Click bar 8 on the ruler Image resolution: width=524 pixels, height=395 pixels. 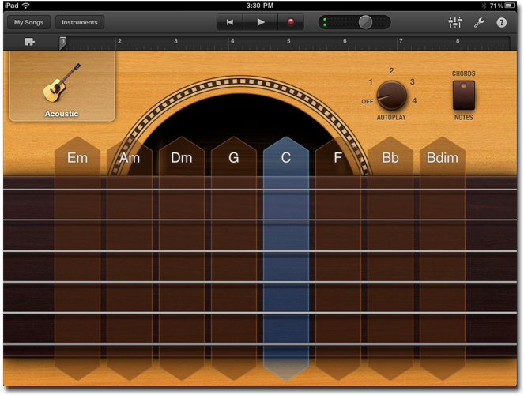(x=458, y=41)
